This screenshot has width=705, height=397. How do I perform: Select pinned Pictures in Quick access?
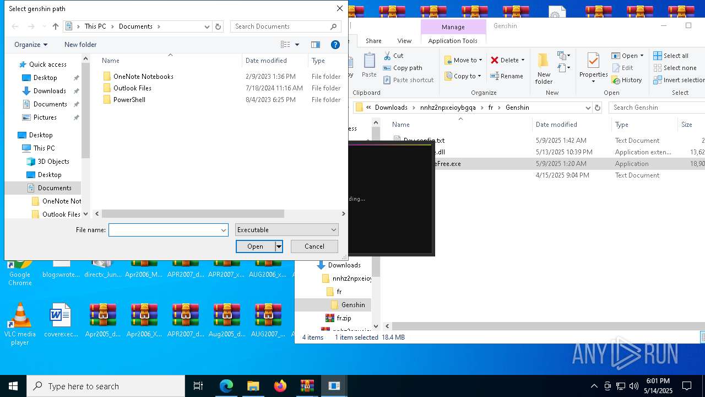coord(45,117)
